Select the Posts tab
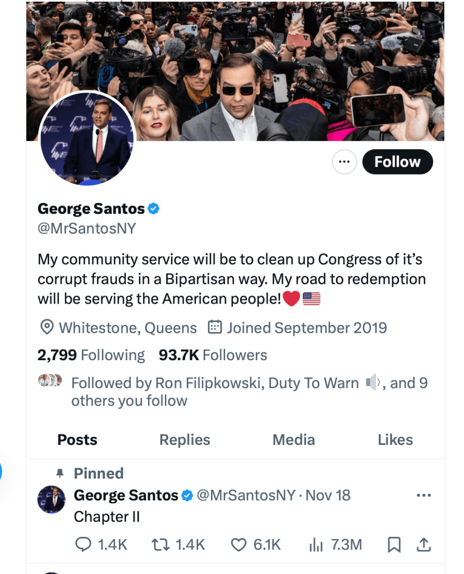Viewport: 464px width, 574px height. (x=77, y=440)
